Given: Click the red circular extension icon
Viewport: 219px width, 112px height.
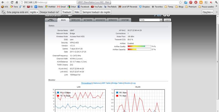Looking at the screenshot, I should click(196, 2).
